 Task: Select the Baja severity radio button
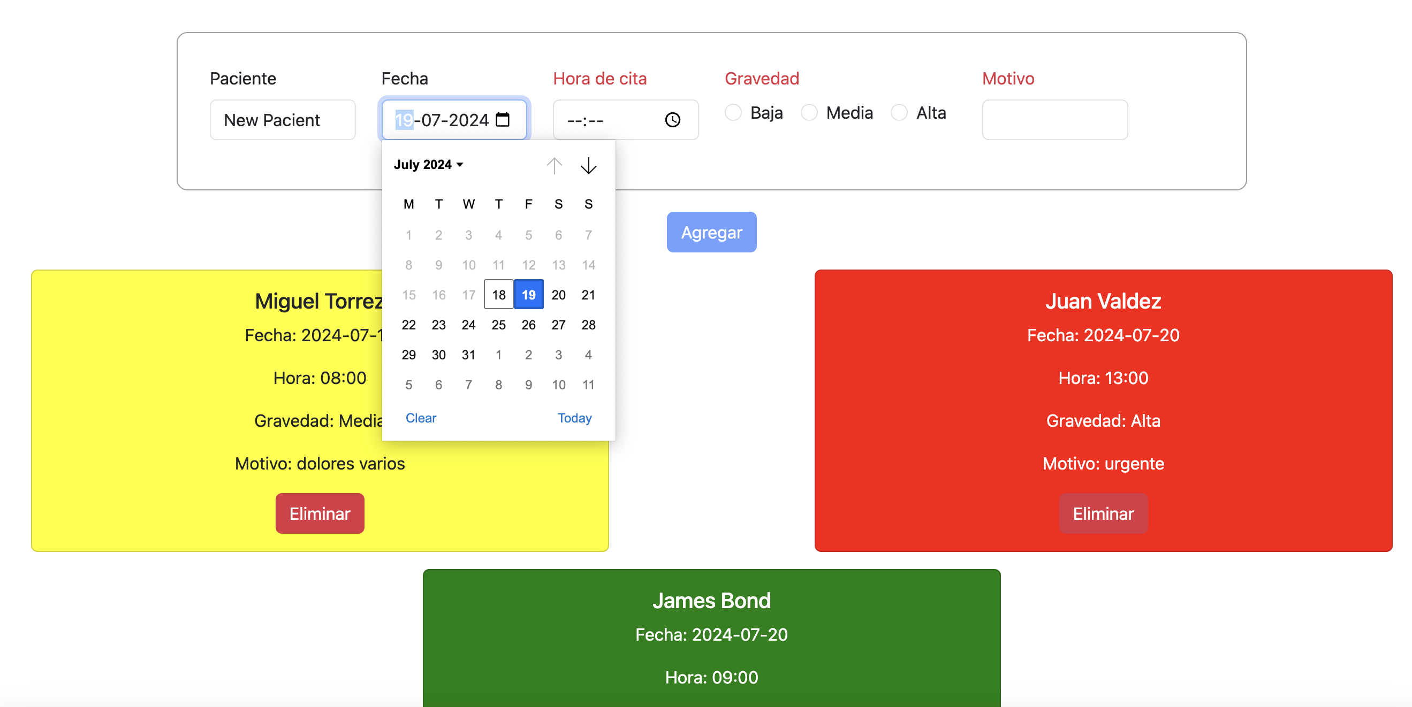[733, 112]
